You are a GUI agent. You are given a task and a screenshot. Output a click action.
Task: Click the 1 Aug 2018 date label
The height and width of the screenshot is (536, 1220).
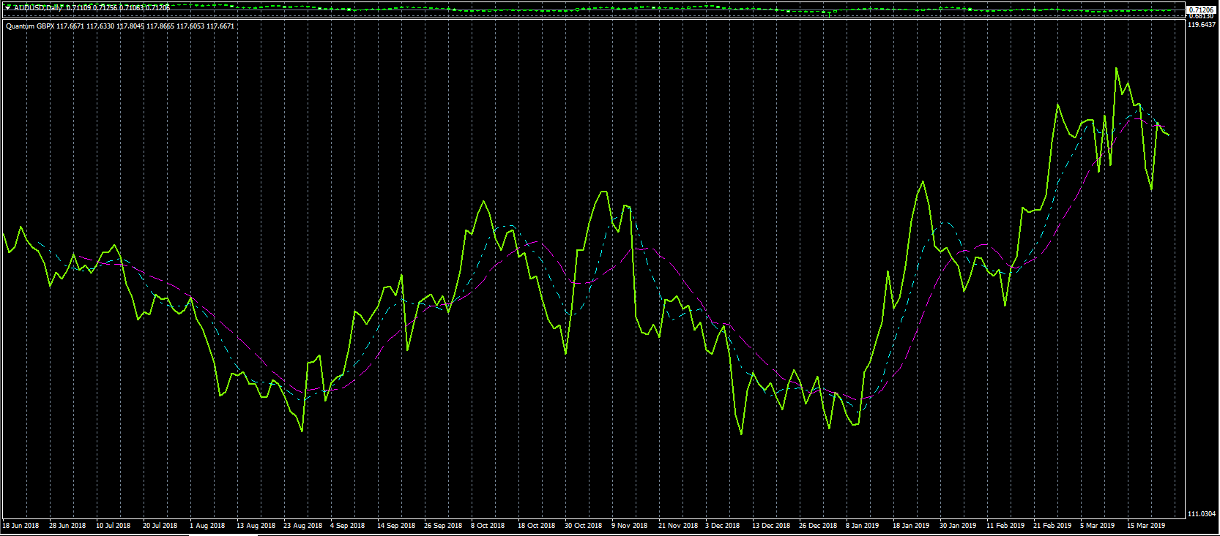[208, 525]
